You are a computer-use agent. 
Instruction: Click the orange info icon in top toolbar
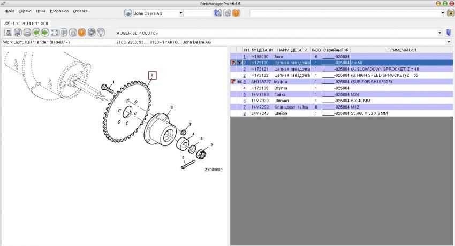pos(236,13)
